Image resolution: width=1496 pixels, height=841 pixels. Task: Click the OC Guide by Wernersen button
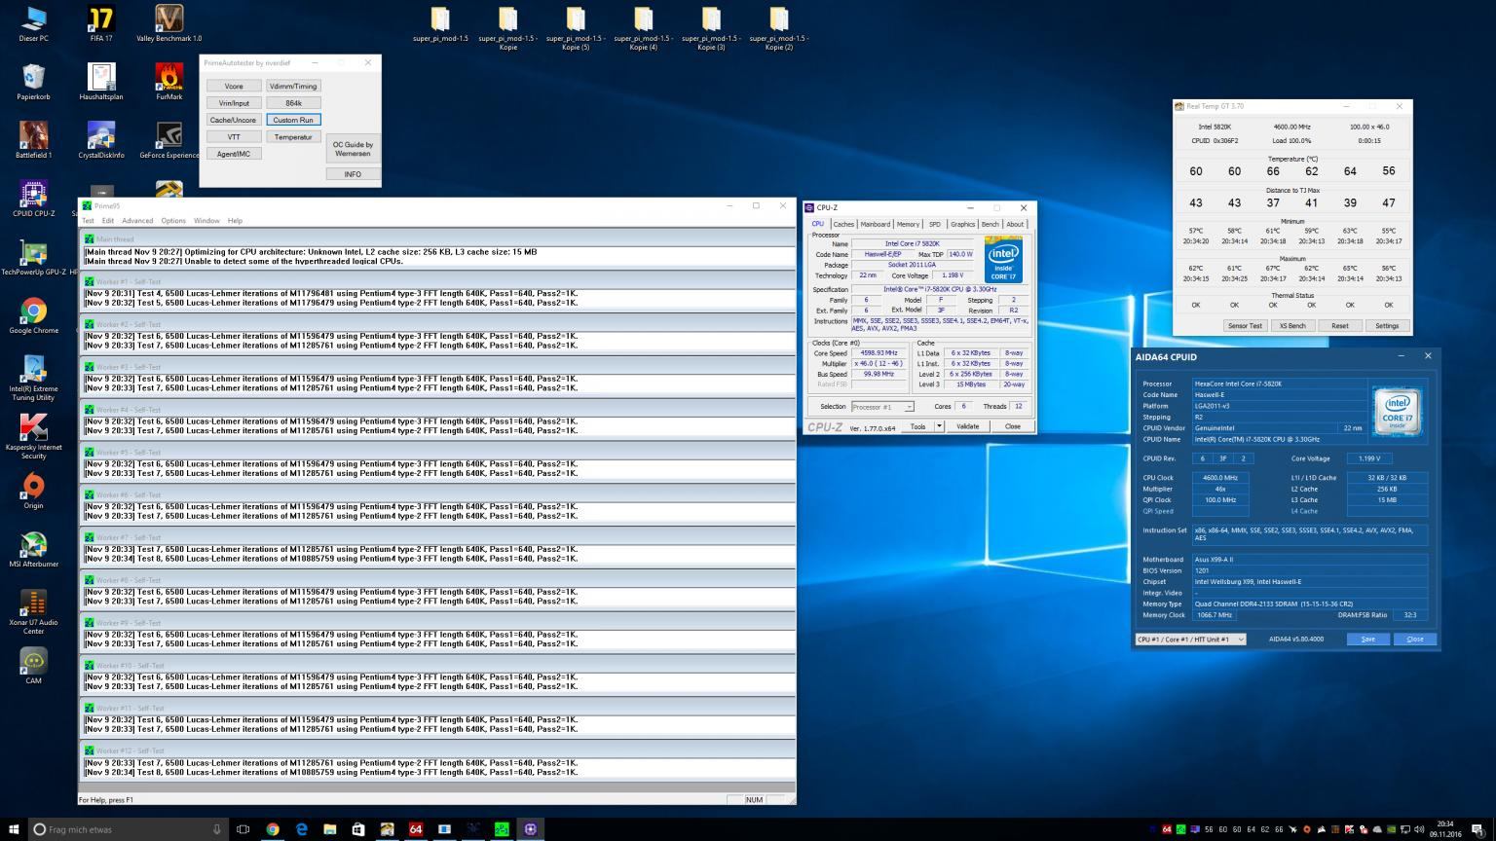(353, 149)
